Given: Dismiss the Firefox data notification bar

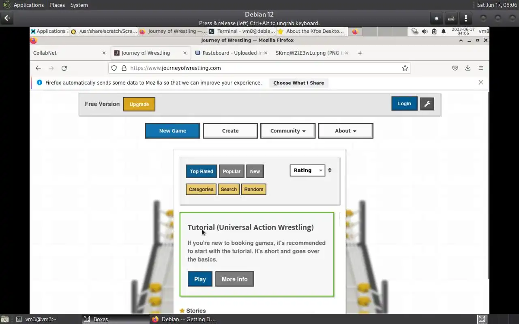Looking at the screenshot, I should click(x=481, y=82).
